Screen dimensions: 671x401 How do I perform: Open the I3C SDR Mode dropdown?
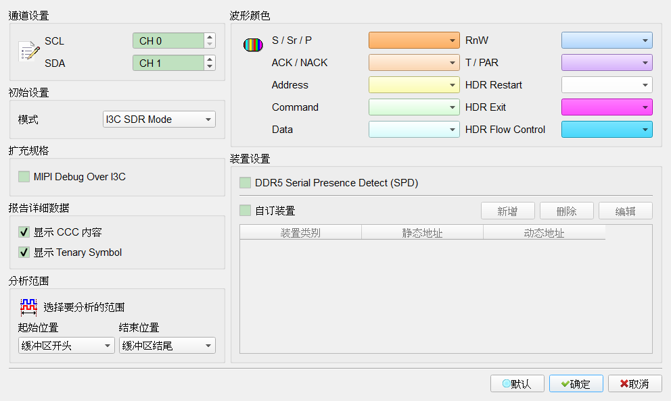pos(159,119)
